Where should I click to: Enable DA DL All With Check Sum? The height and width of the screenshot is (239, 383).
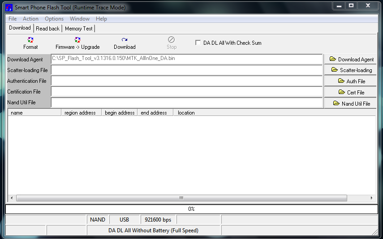198,43
